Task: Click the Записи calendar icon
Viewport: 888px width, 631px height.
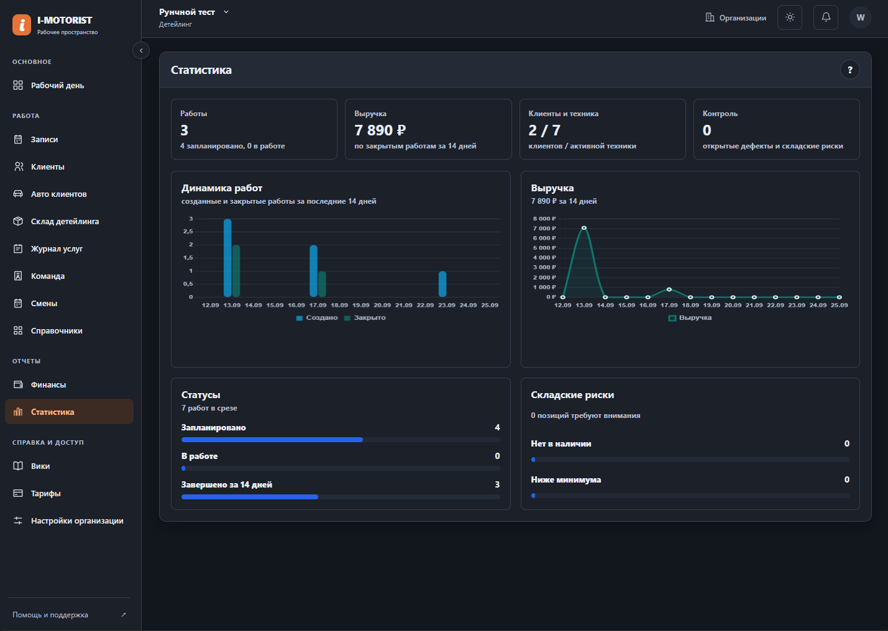Action: tap(18, 139)
